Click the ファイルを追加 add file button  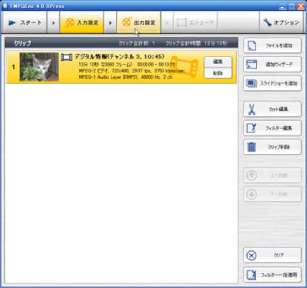pos(272,46)
